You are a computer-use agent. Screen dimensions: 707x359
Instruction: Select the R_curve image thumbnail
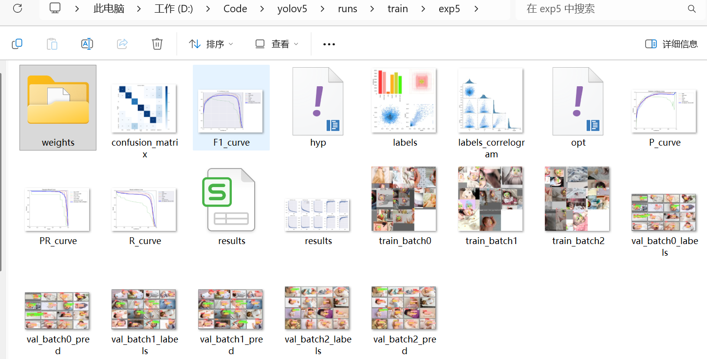pyautogui.click(x=144, y=209)
